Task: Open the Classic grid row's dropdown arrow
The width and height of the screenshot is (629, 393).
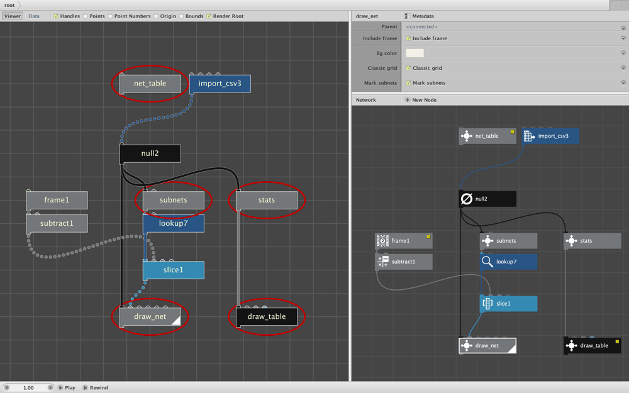Action: (x=623, y=68)
